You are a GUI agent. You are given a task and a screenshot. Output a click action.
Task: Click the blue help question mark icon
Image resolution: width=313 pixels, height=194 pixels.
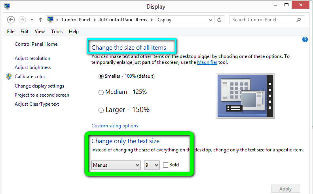click(305, 39)
